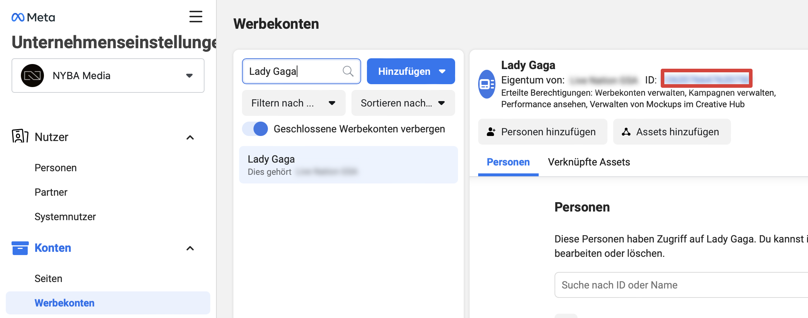Click the Personen hinzufügen button
This screenshot has height=318, width=808.
pyautogui.click(x=542, y=132)
